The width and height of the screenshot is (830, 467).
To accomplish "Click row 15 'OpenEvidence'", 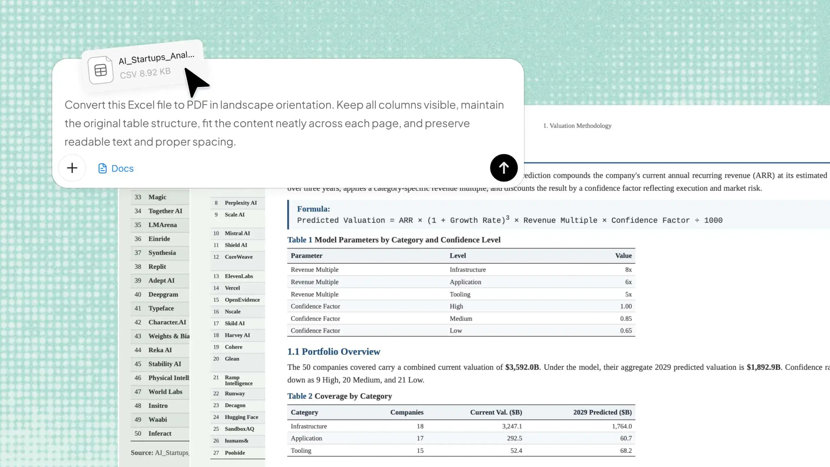I will coord(238,300).
